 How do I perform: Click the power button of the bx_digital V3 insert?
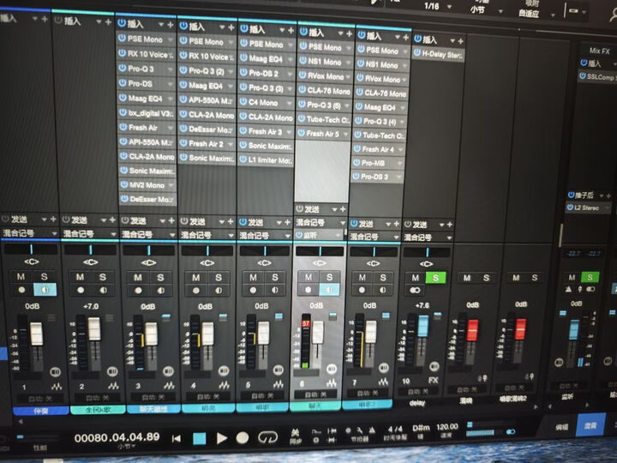point(123,112)
